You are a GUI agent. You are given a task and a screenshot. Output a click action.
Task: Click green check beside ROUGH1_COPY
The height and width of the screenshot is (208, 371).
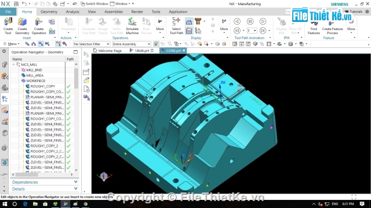68,86
